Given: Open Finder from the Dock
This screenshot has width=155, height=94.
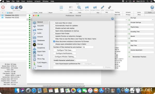Looking at the screenshot, I should 17,90.
